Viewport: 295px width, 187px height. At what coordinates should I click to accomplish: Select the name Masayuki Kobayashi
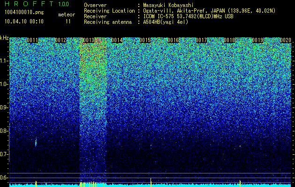coord(168,5)
